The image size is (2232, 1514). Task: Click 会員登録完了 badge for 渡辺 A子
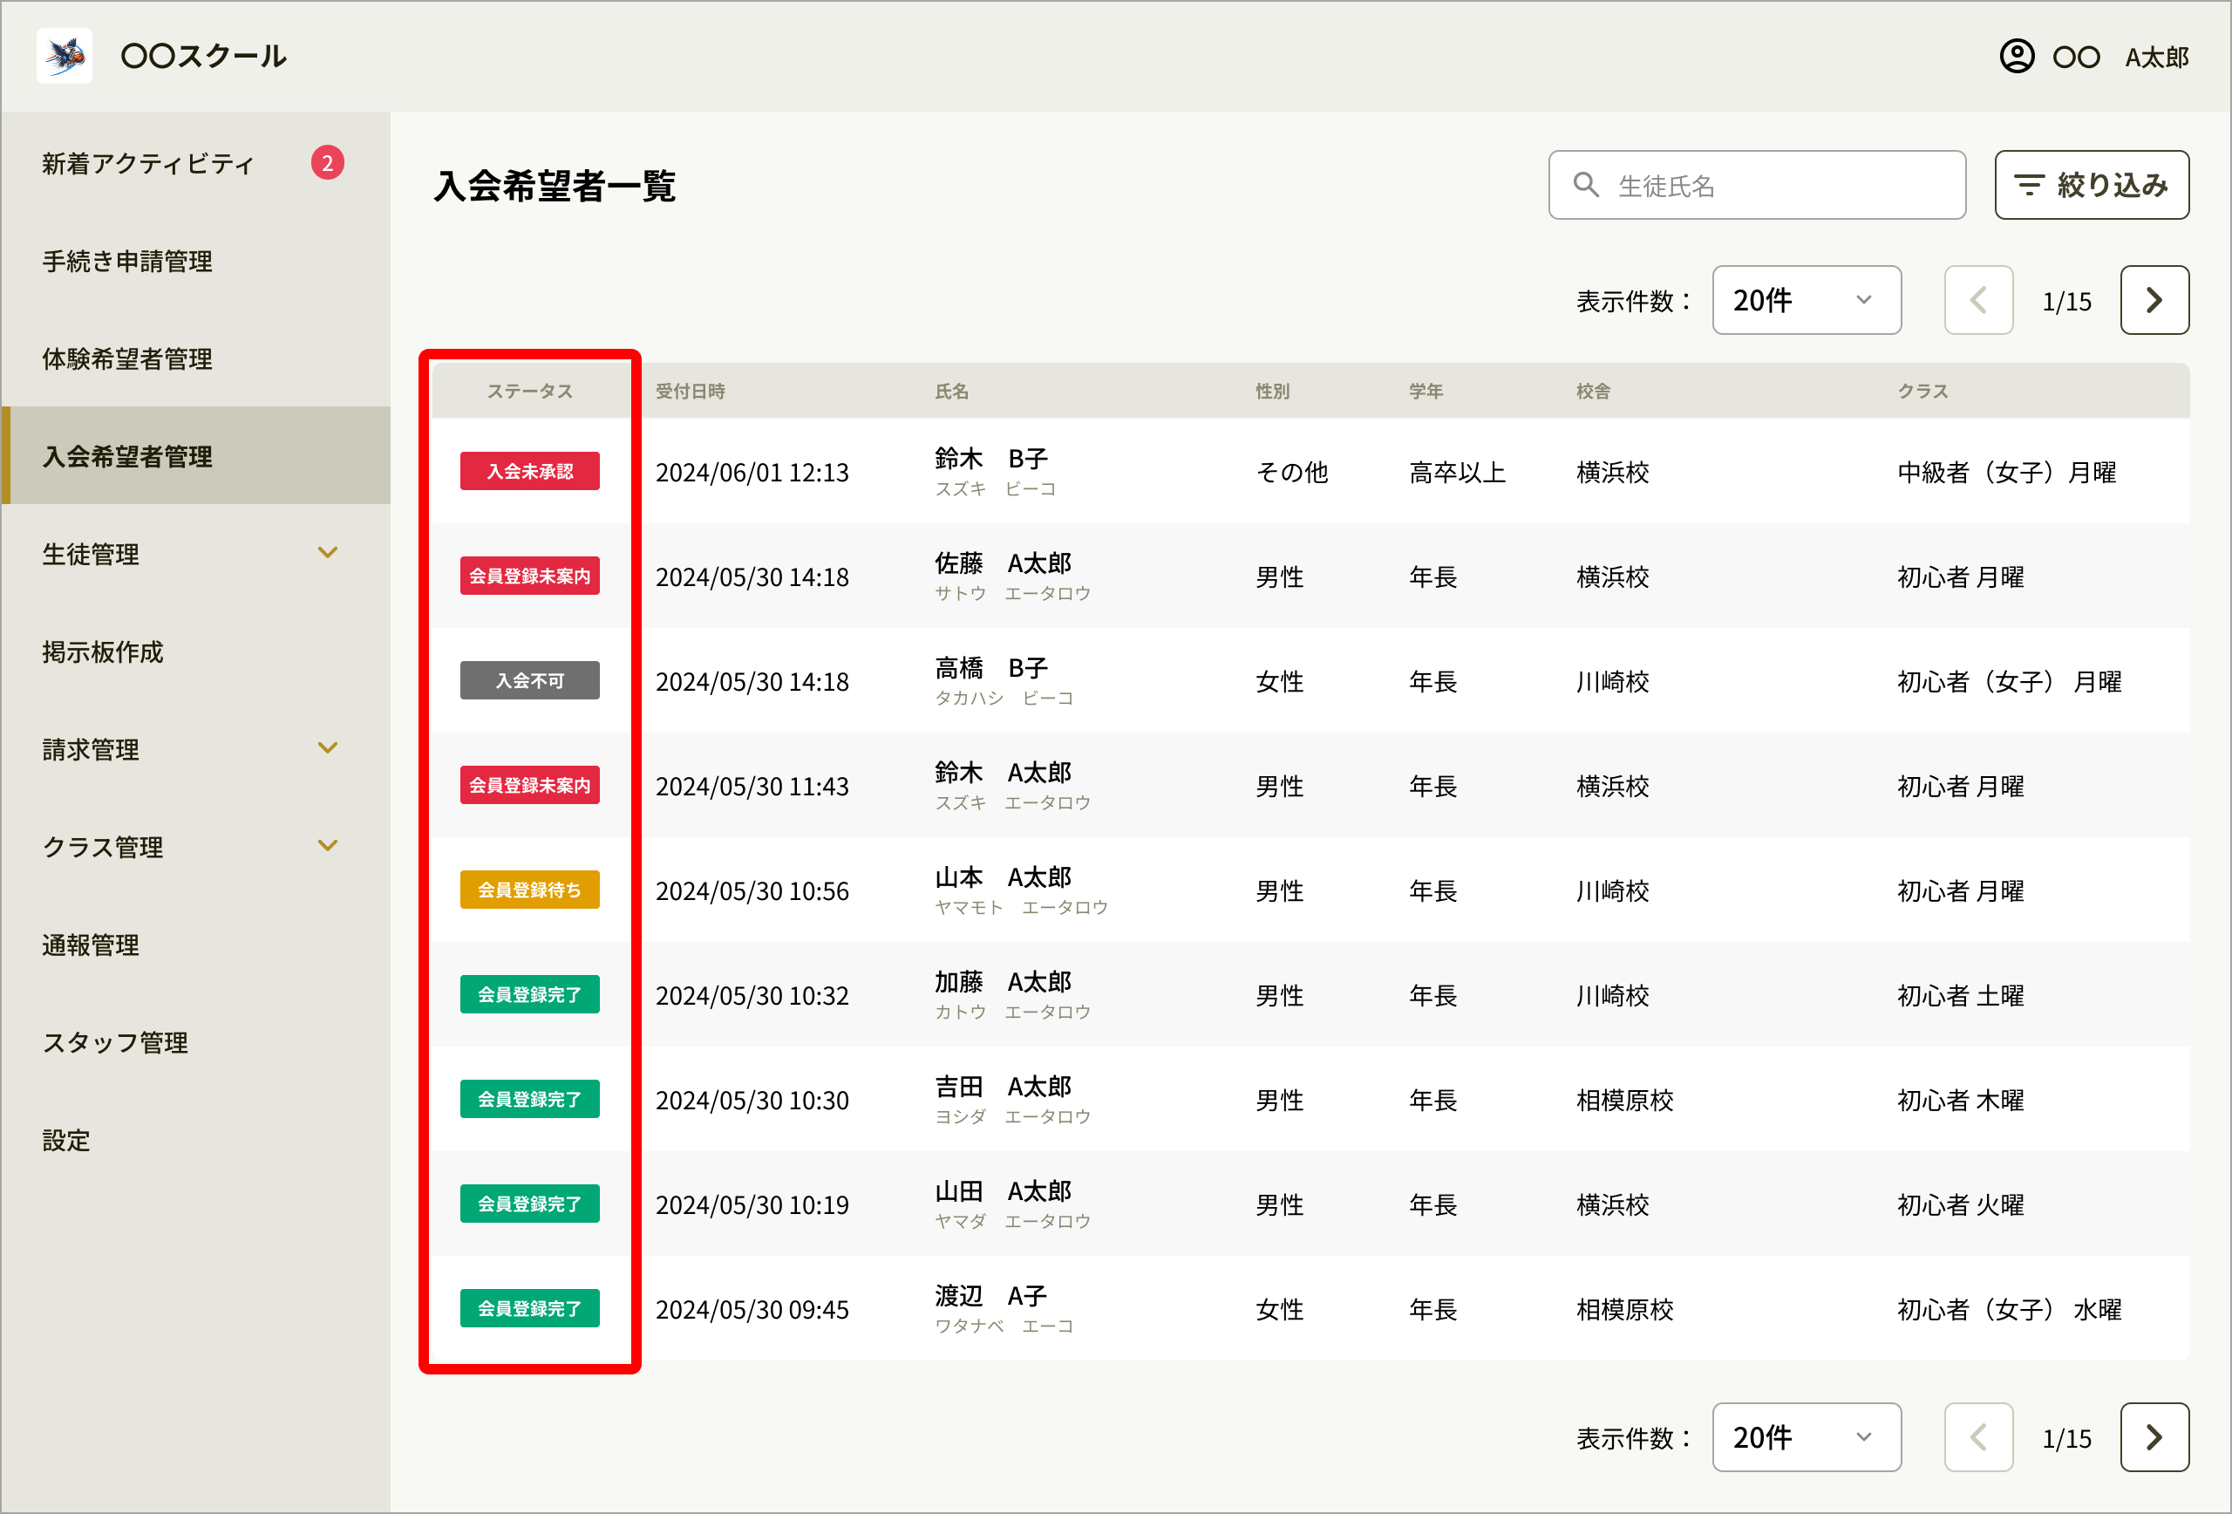(529, 1308)
